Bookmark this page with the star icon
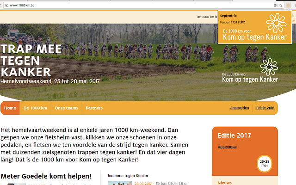The image size is (296, 185). [x=281, y=5]
